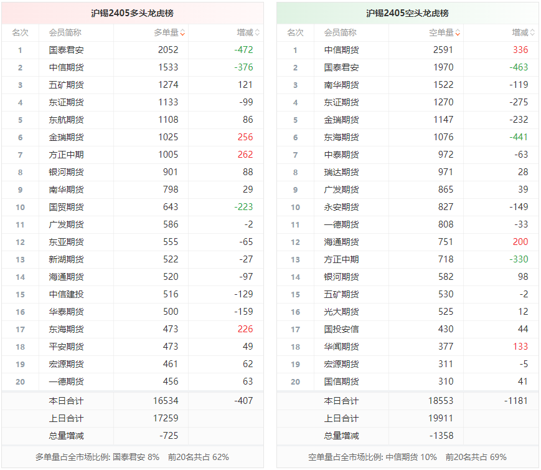Image resolution: width=541 pixels, height=470 pixels.
Task: Click long 上日合计 total 17259
Action: coord(166,418)
